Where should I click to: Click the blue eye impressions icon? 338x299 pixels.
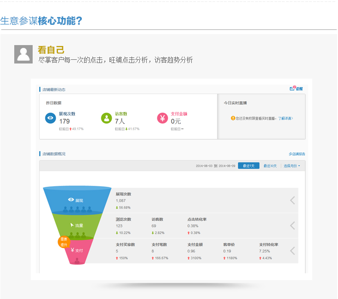click(51, 118)
